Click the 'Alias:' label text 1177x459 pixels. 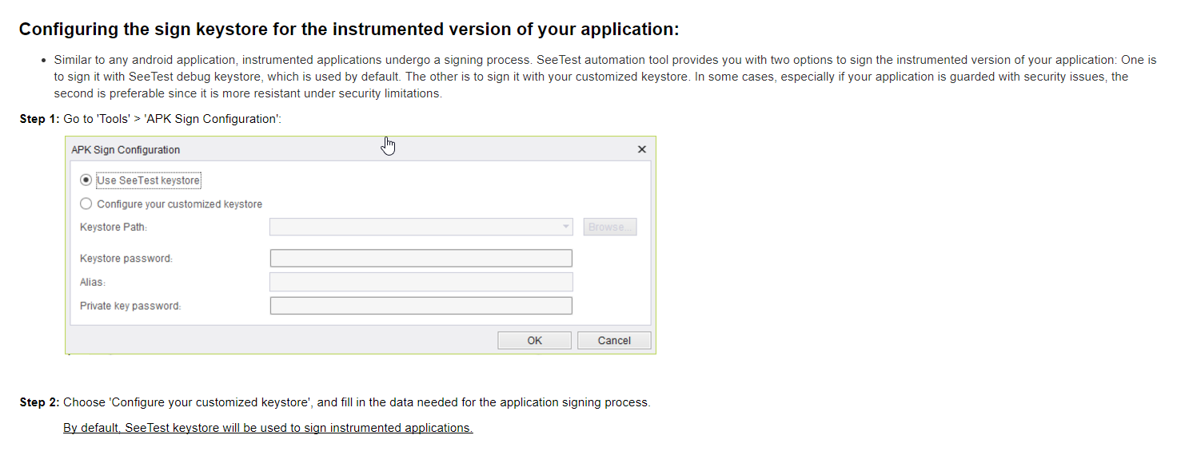[x=93, y=283]
